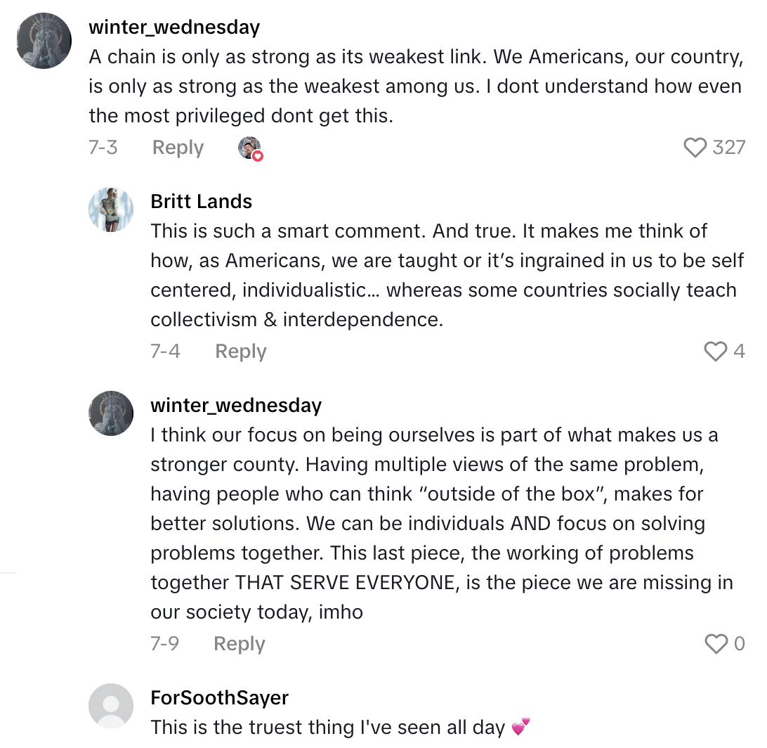Screen dimensions: 767x748
Task: Click the creator-liked avatar badge
Action: pos(250,148)
